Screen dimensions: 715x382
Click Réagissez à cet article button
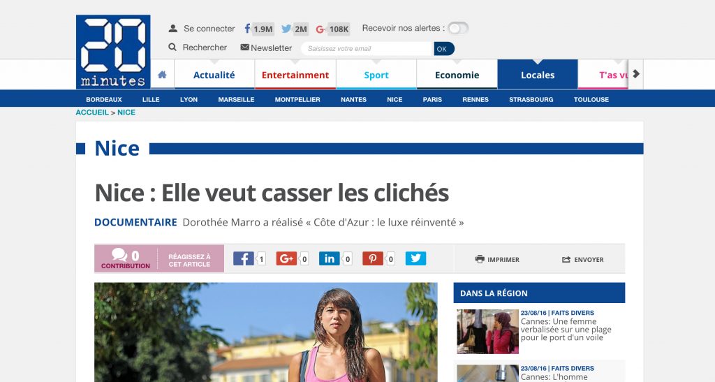(x=190, y=260)
